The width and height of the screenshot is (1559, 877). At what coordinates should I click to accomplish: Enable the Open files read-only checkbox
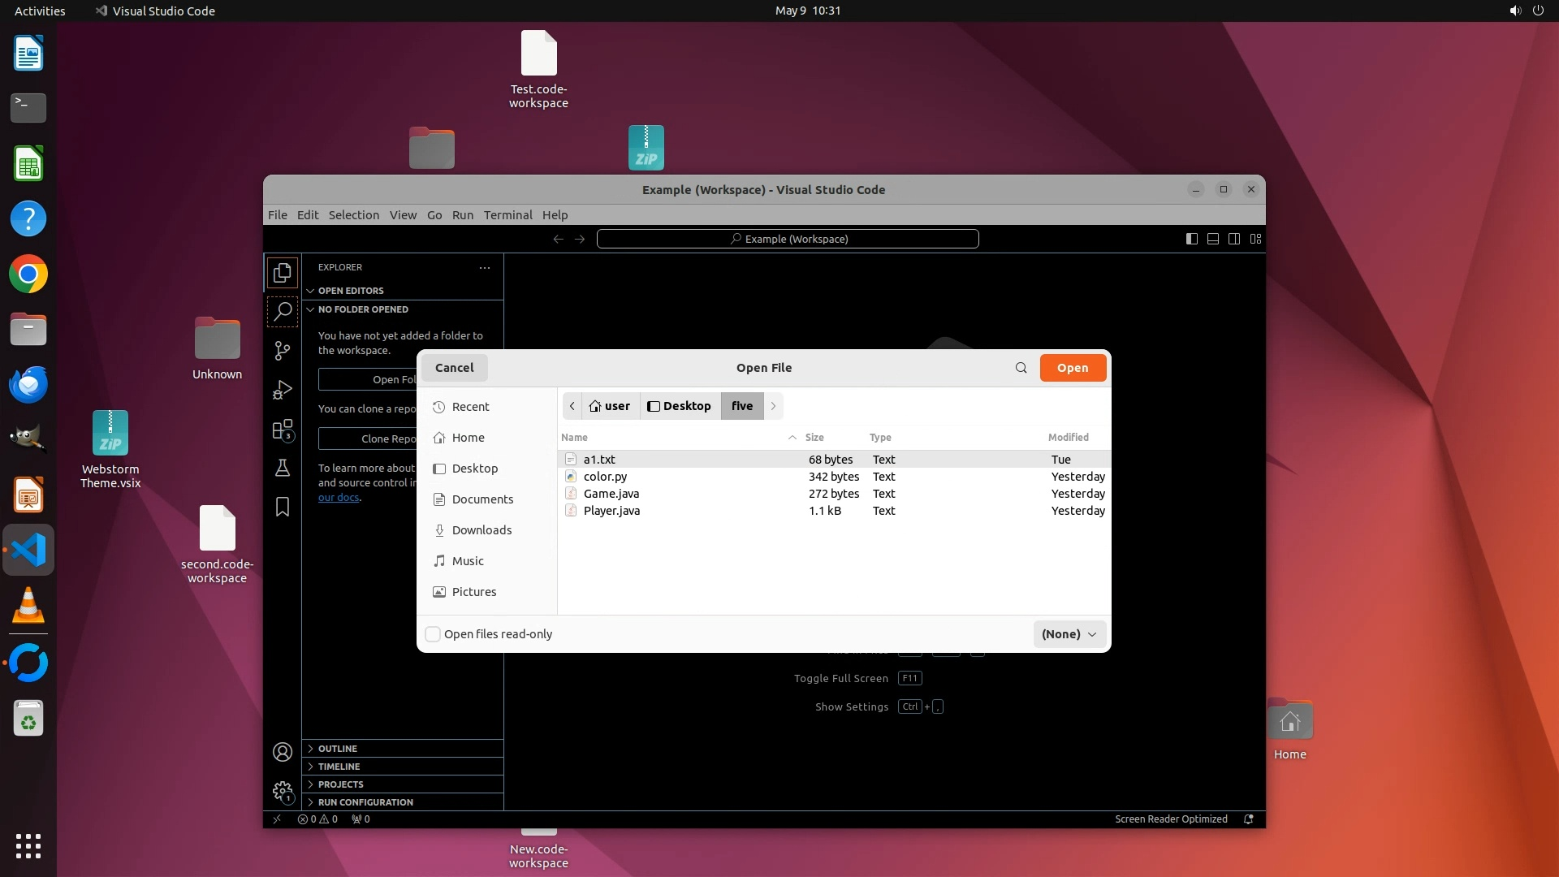[433, 634]
